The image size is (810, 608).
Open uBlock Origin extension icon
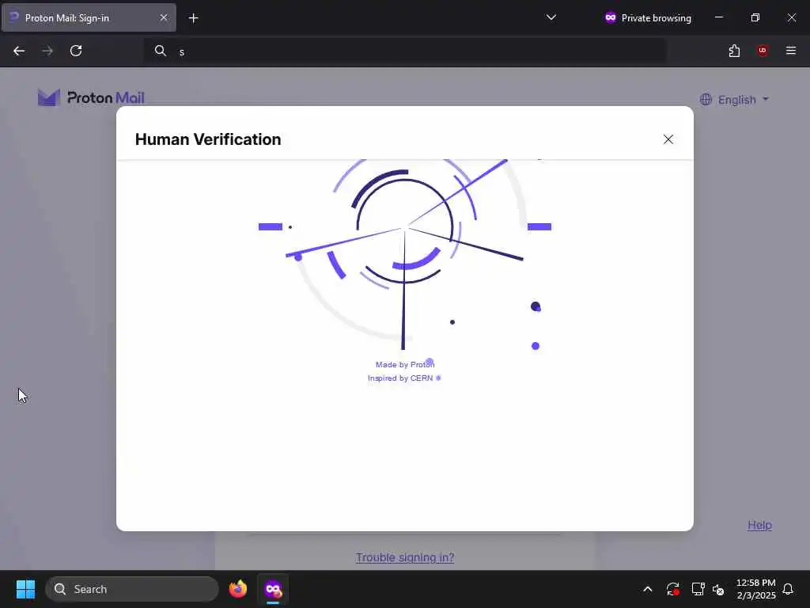[762, 51]
